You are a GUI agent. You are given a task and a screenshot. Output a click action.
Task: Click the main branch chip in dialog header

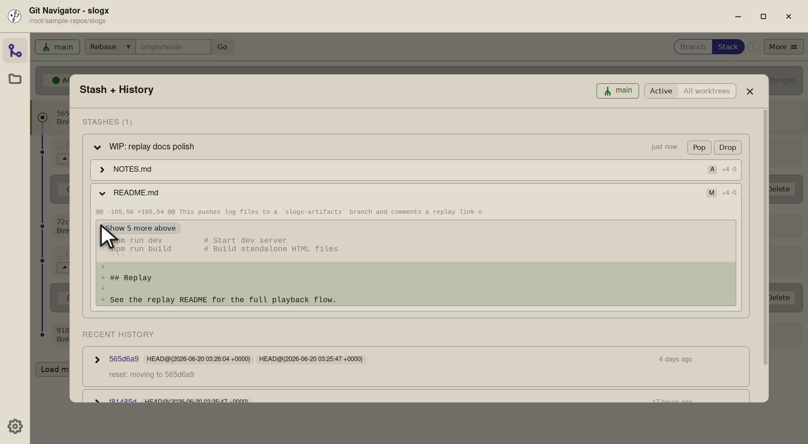click(617, 91)
